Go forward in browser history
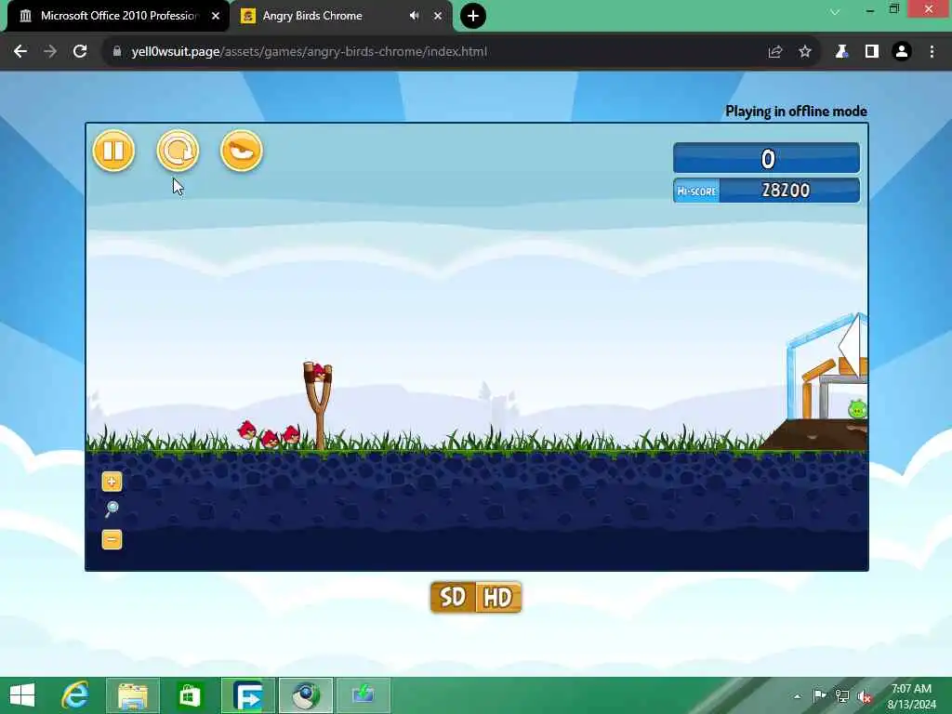Screen dimensions: 952x714 click(x=50, y=52)
